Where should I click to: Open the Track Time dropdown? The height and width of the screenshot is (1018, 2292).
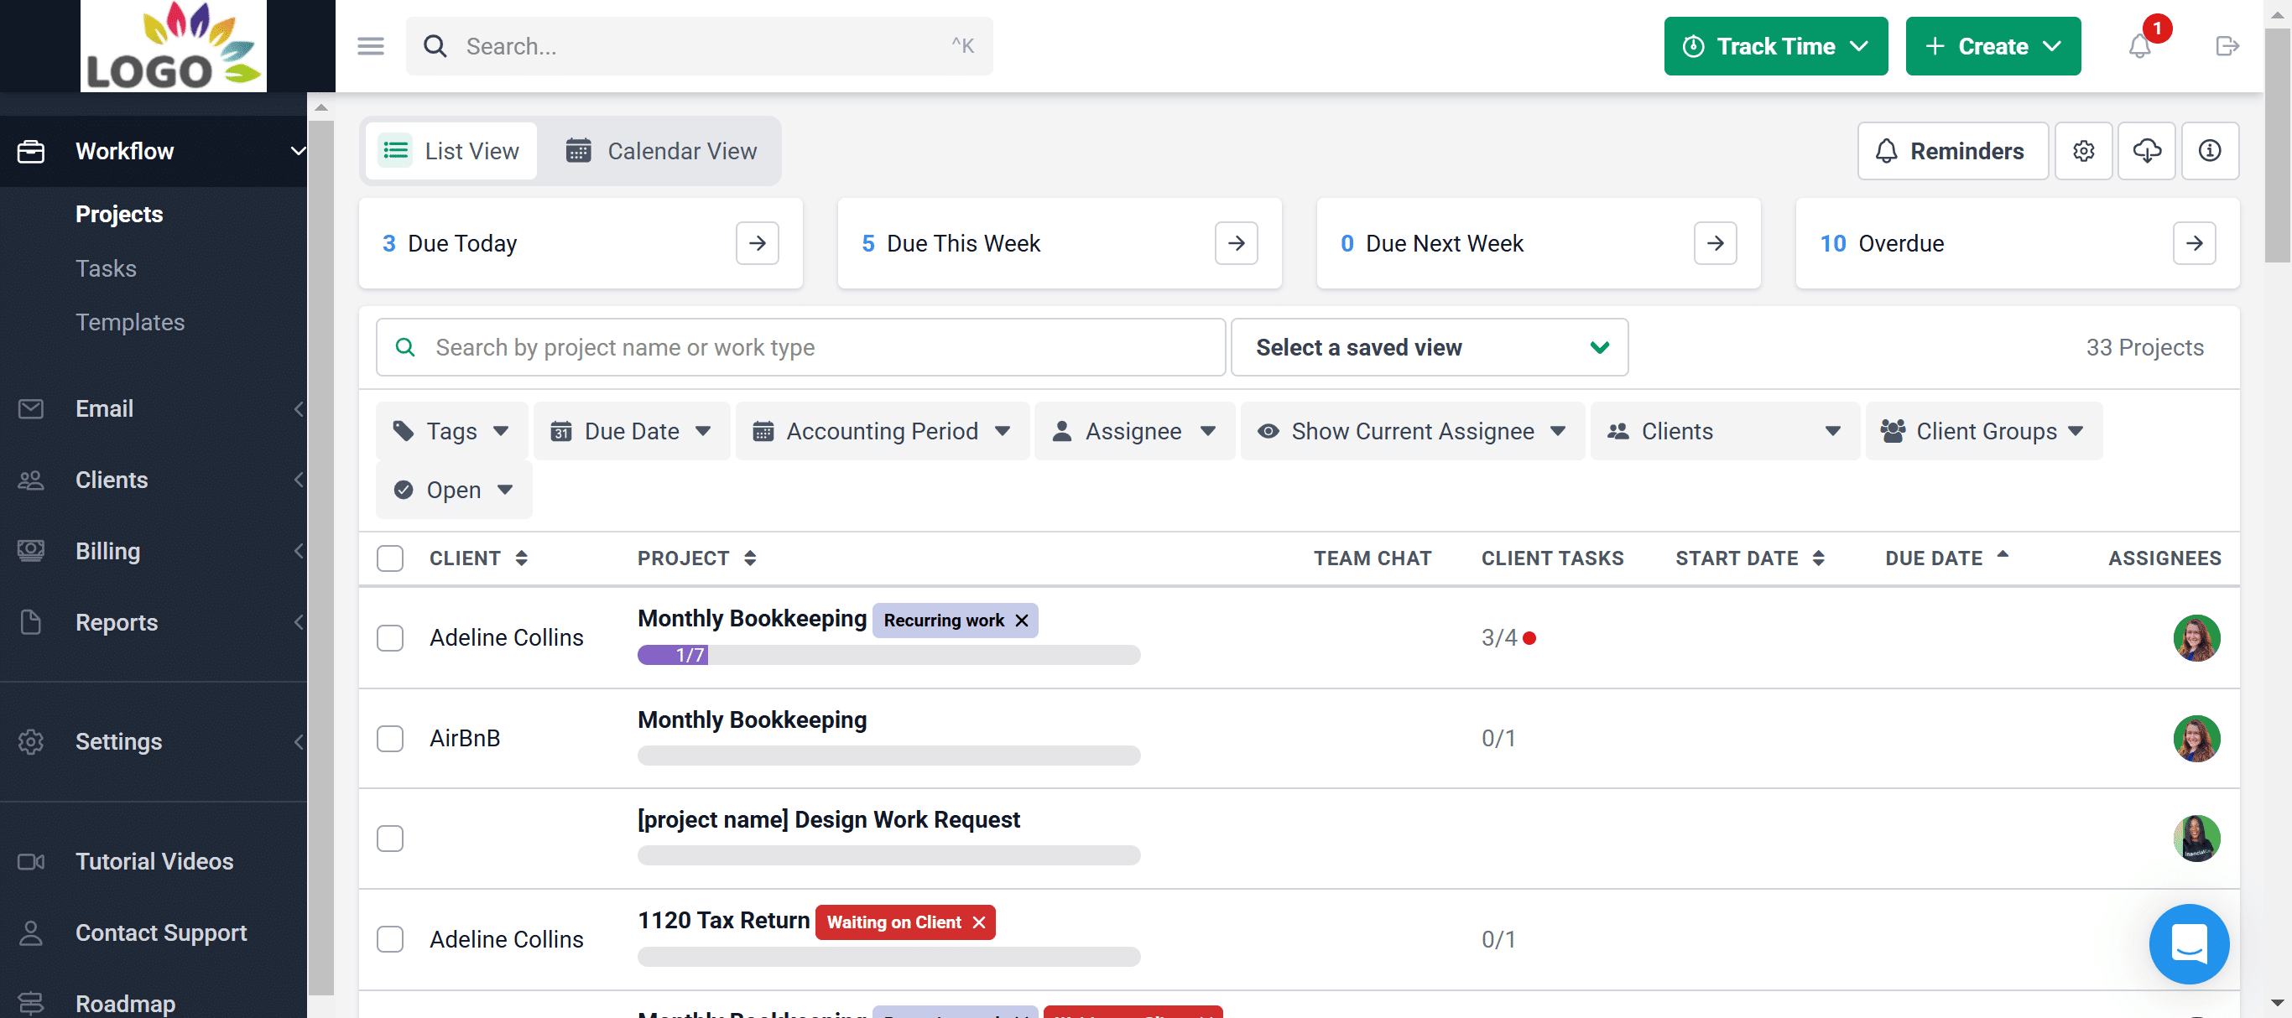(1775, 46)
